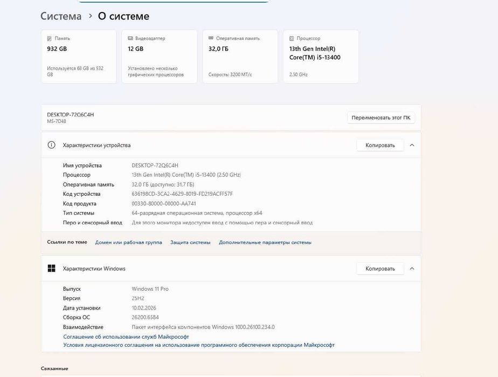
Task: Open the Домен или рабочая группа link
Action: pyautogui.click(x=128, y=243)
